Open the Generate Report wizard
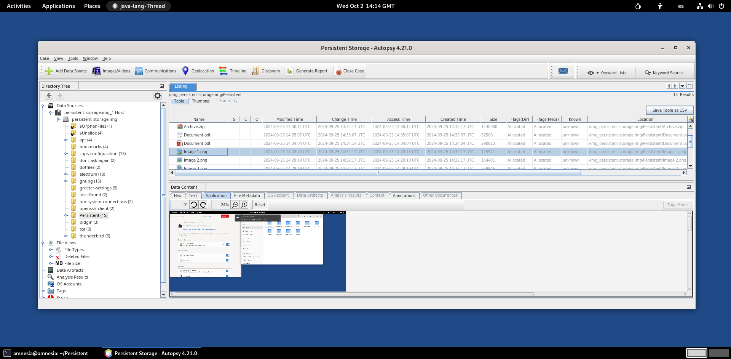The width and height of the screenshot is (731, 359). pyautogui.click(x=307, y=71)
